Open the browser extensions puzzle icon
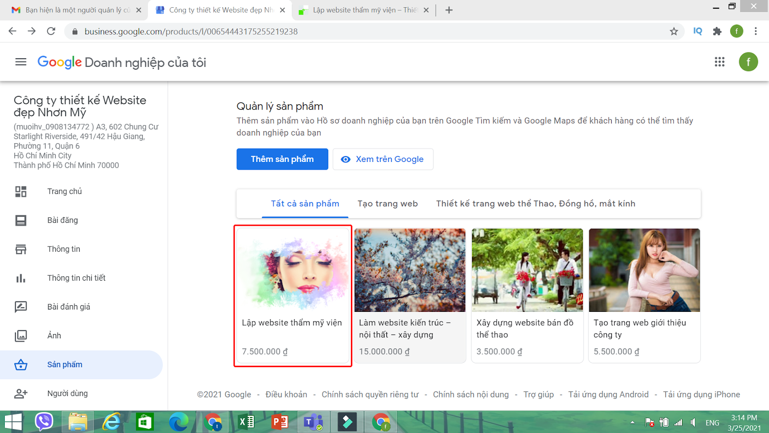769x433 pixels. (x=717, y=31)
